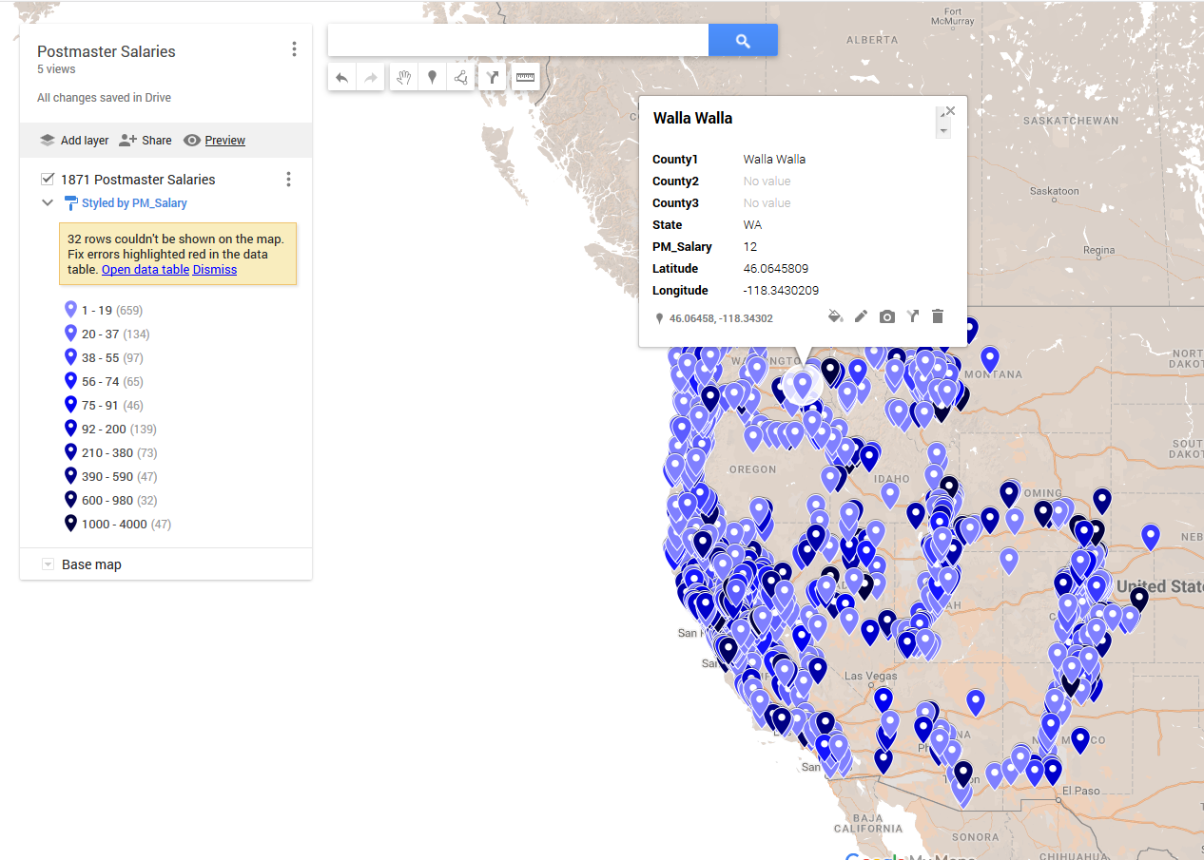Select the measure distances ruler tool
1204x860 pixels.
point(525,78)
